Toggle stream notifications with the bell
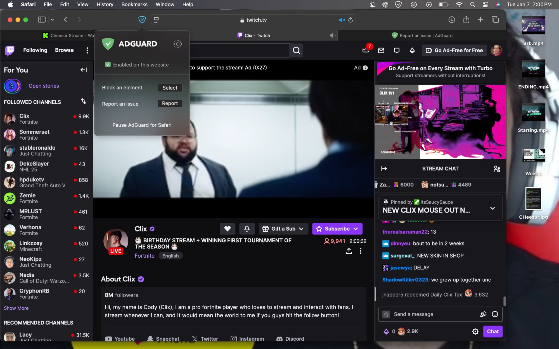 point(247,229)
